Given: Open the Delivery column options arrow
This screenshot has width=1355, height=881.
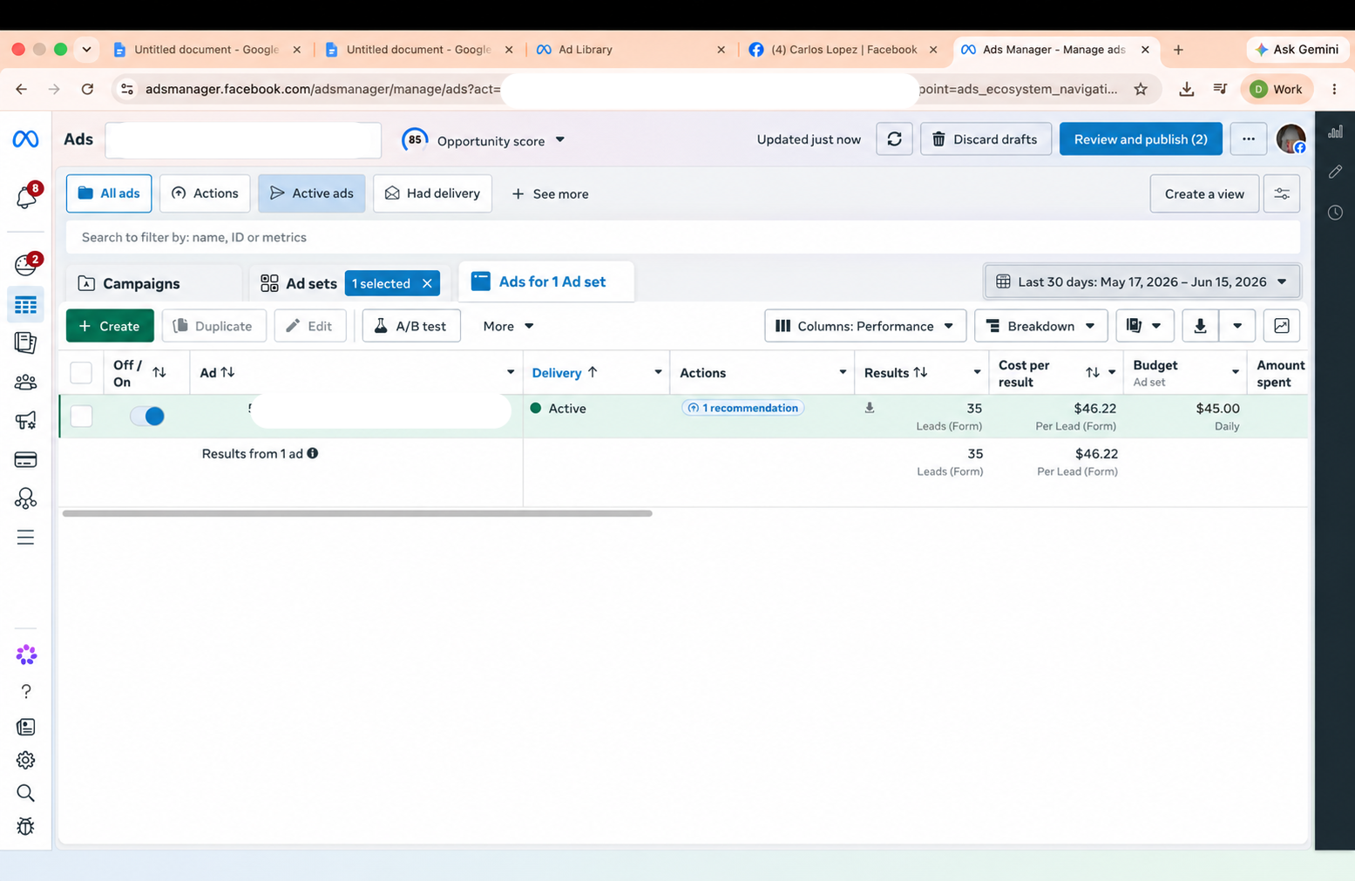Looking at the screenshot, I should click(x=658, y=373).
